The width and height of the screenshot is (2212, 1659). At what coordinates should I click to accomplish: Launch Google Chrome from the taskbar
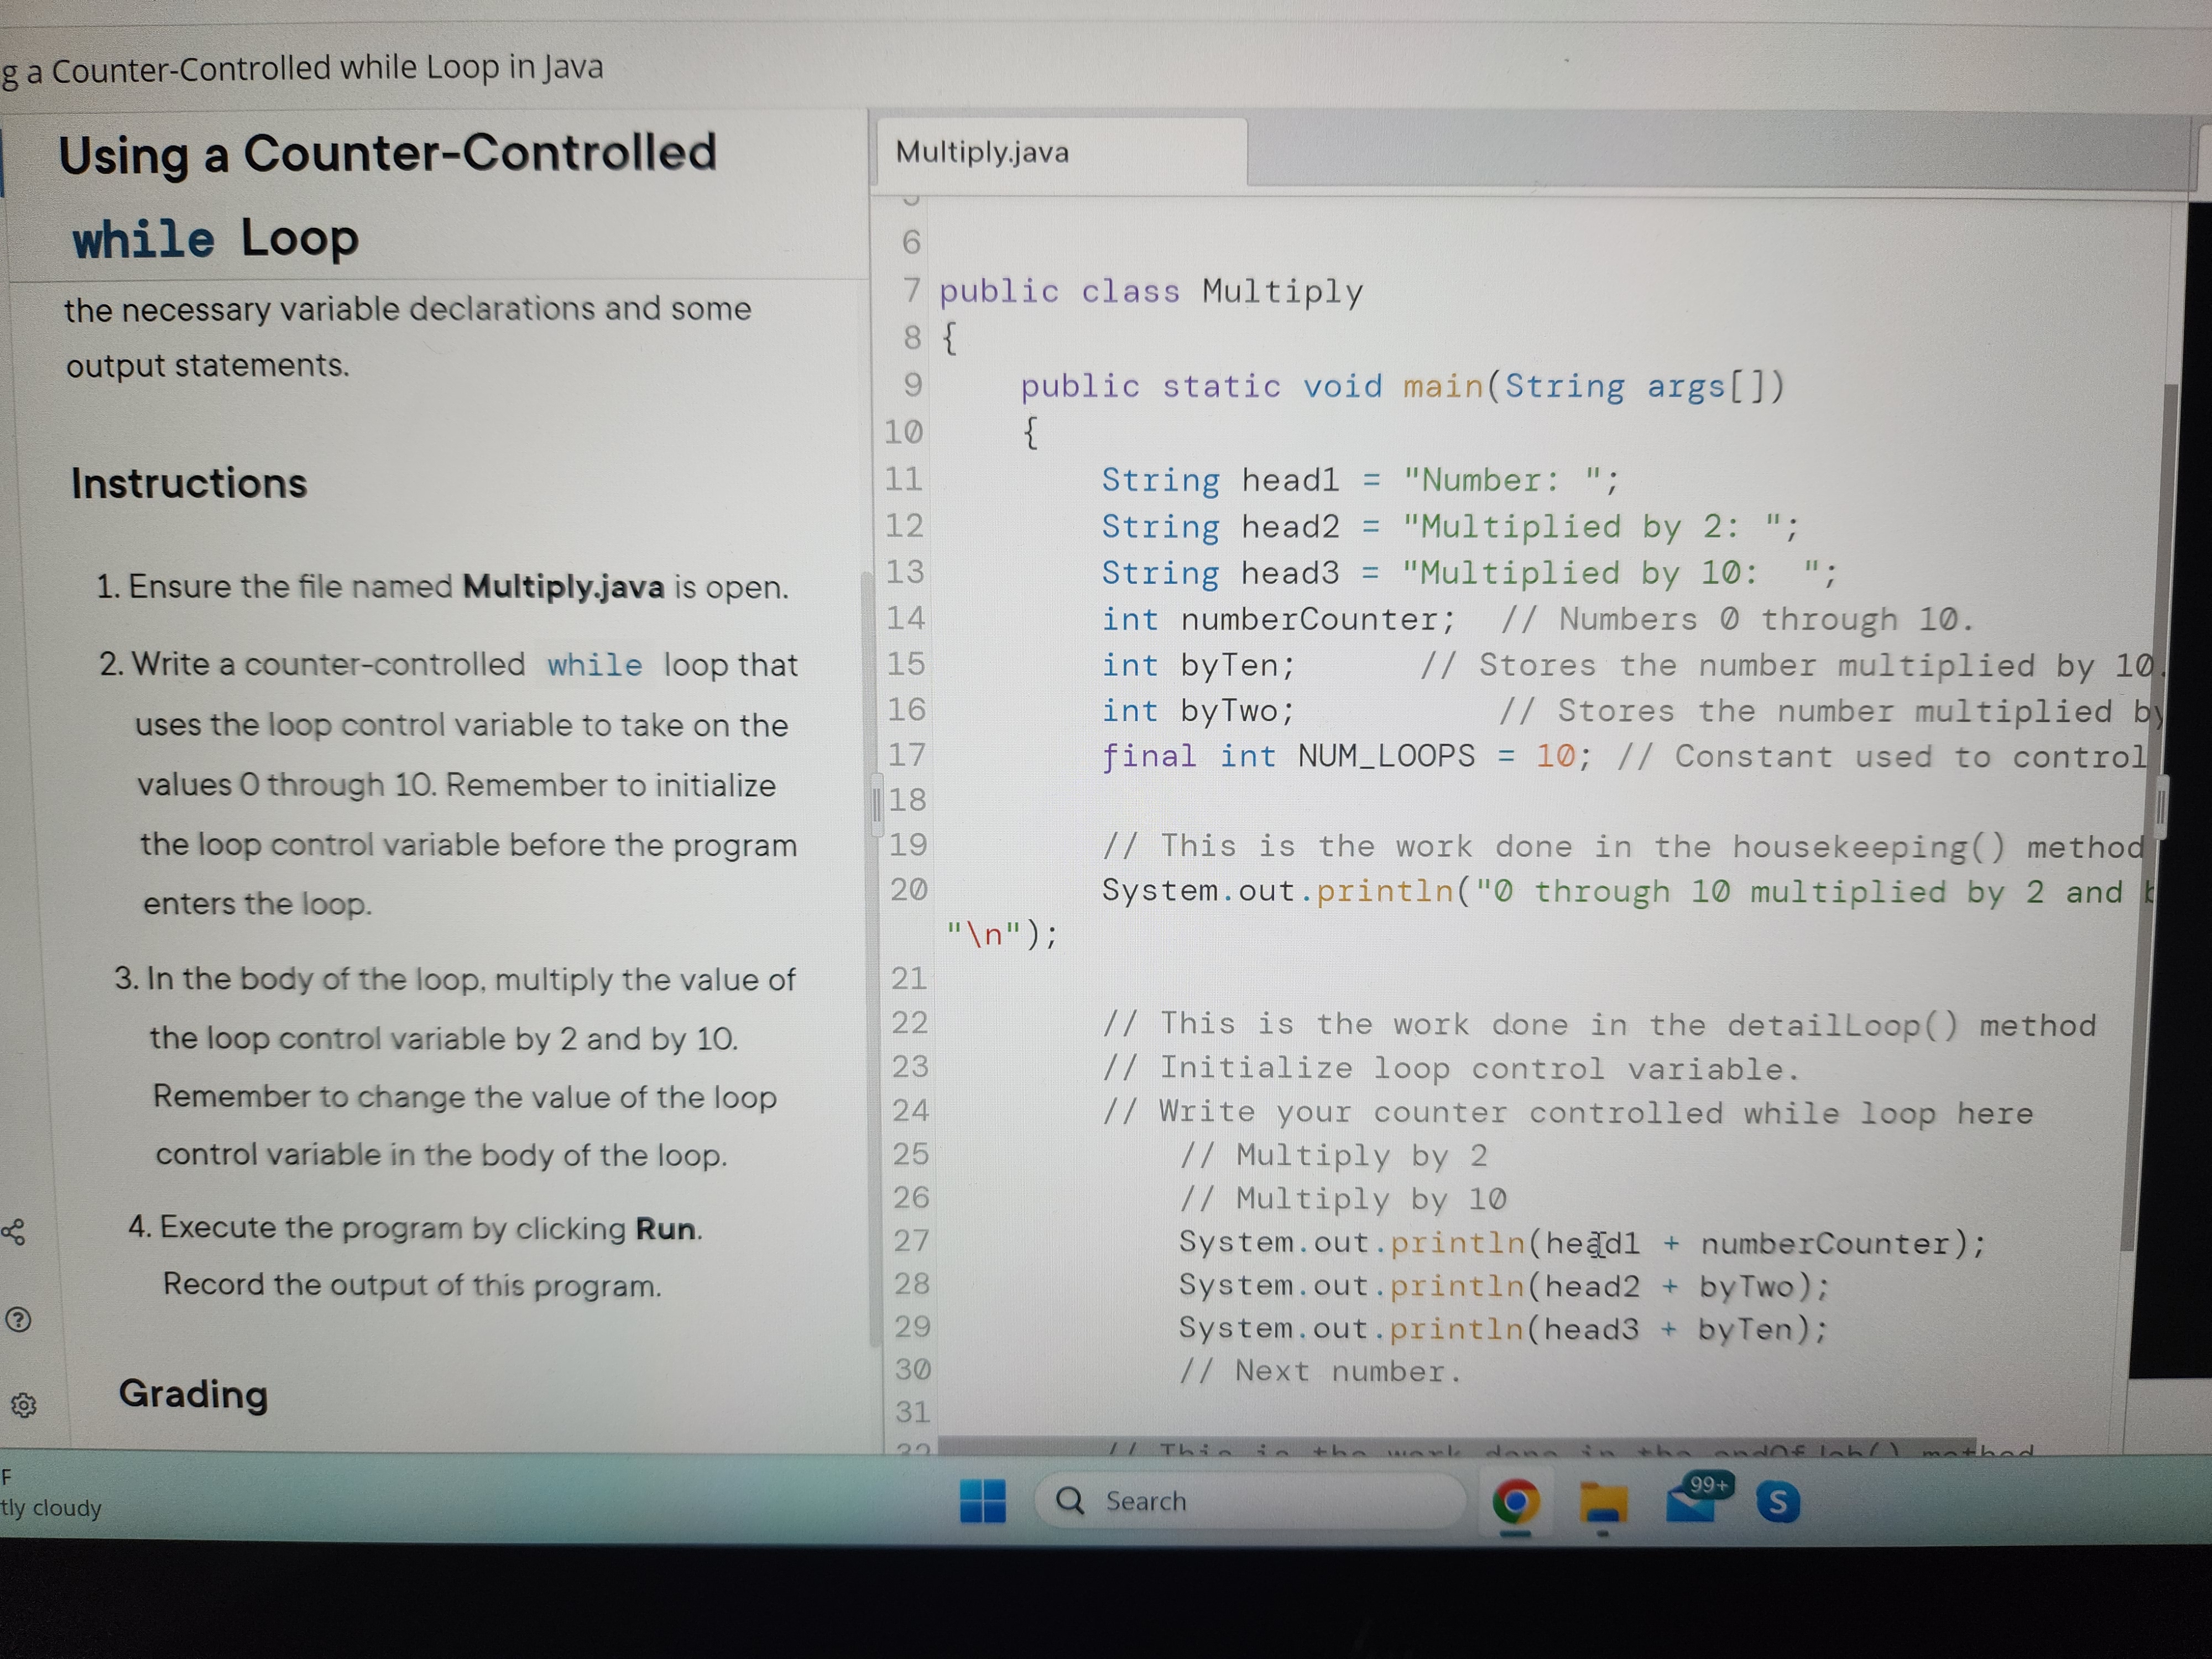click(x=1516, y=1502)
